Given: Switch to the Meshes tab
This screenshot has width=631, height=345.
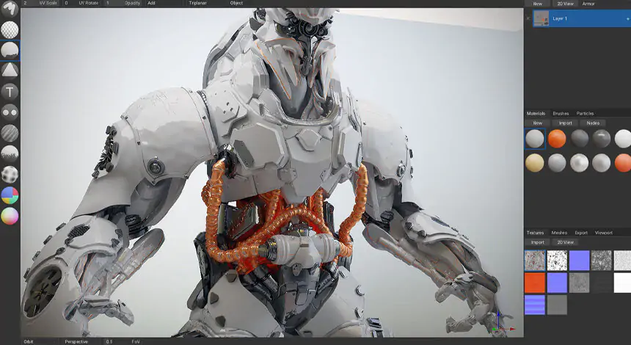Looking at the screenshot, I should click(x=559, y=233).
